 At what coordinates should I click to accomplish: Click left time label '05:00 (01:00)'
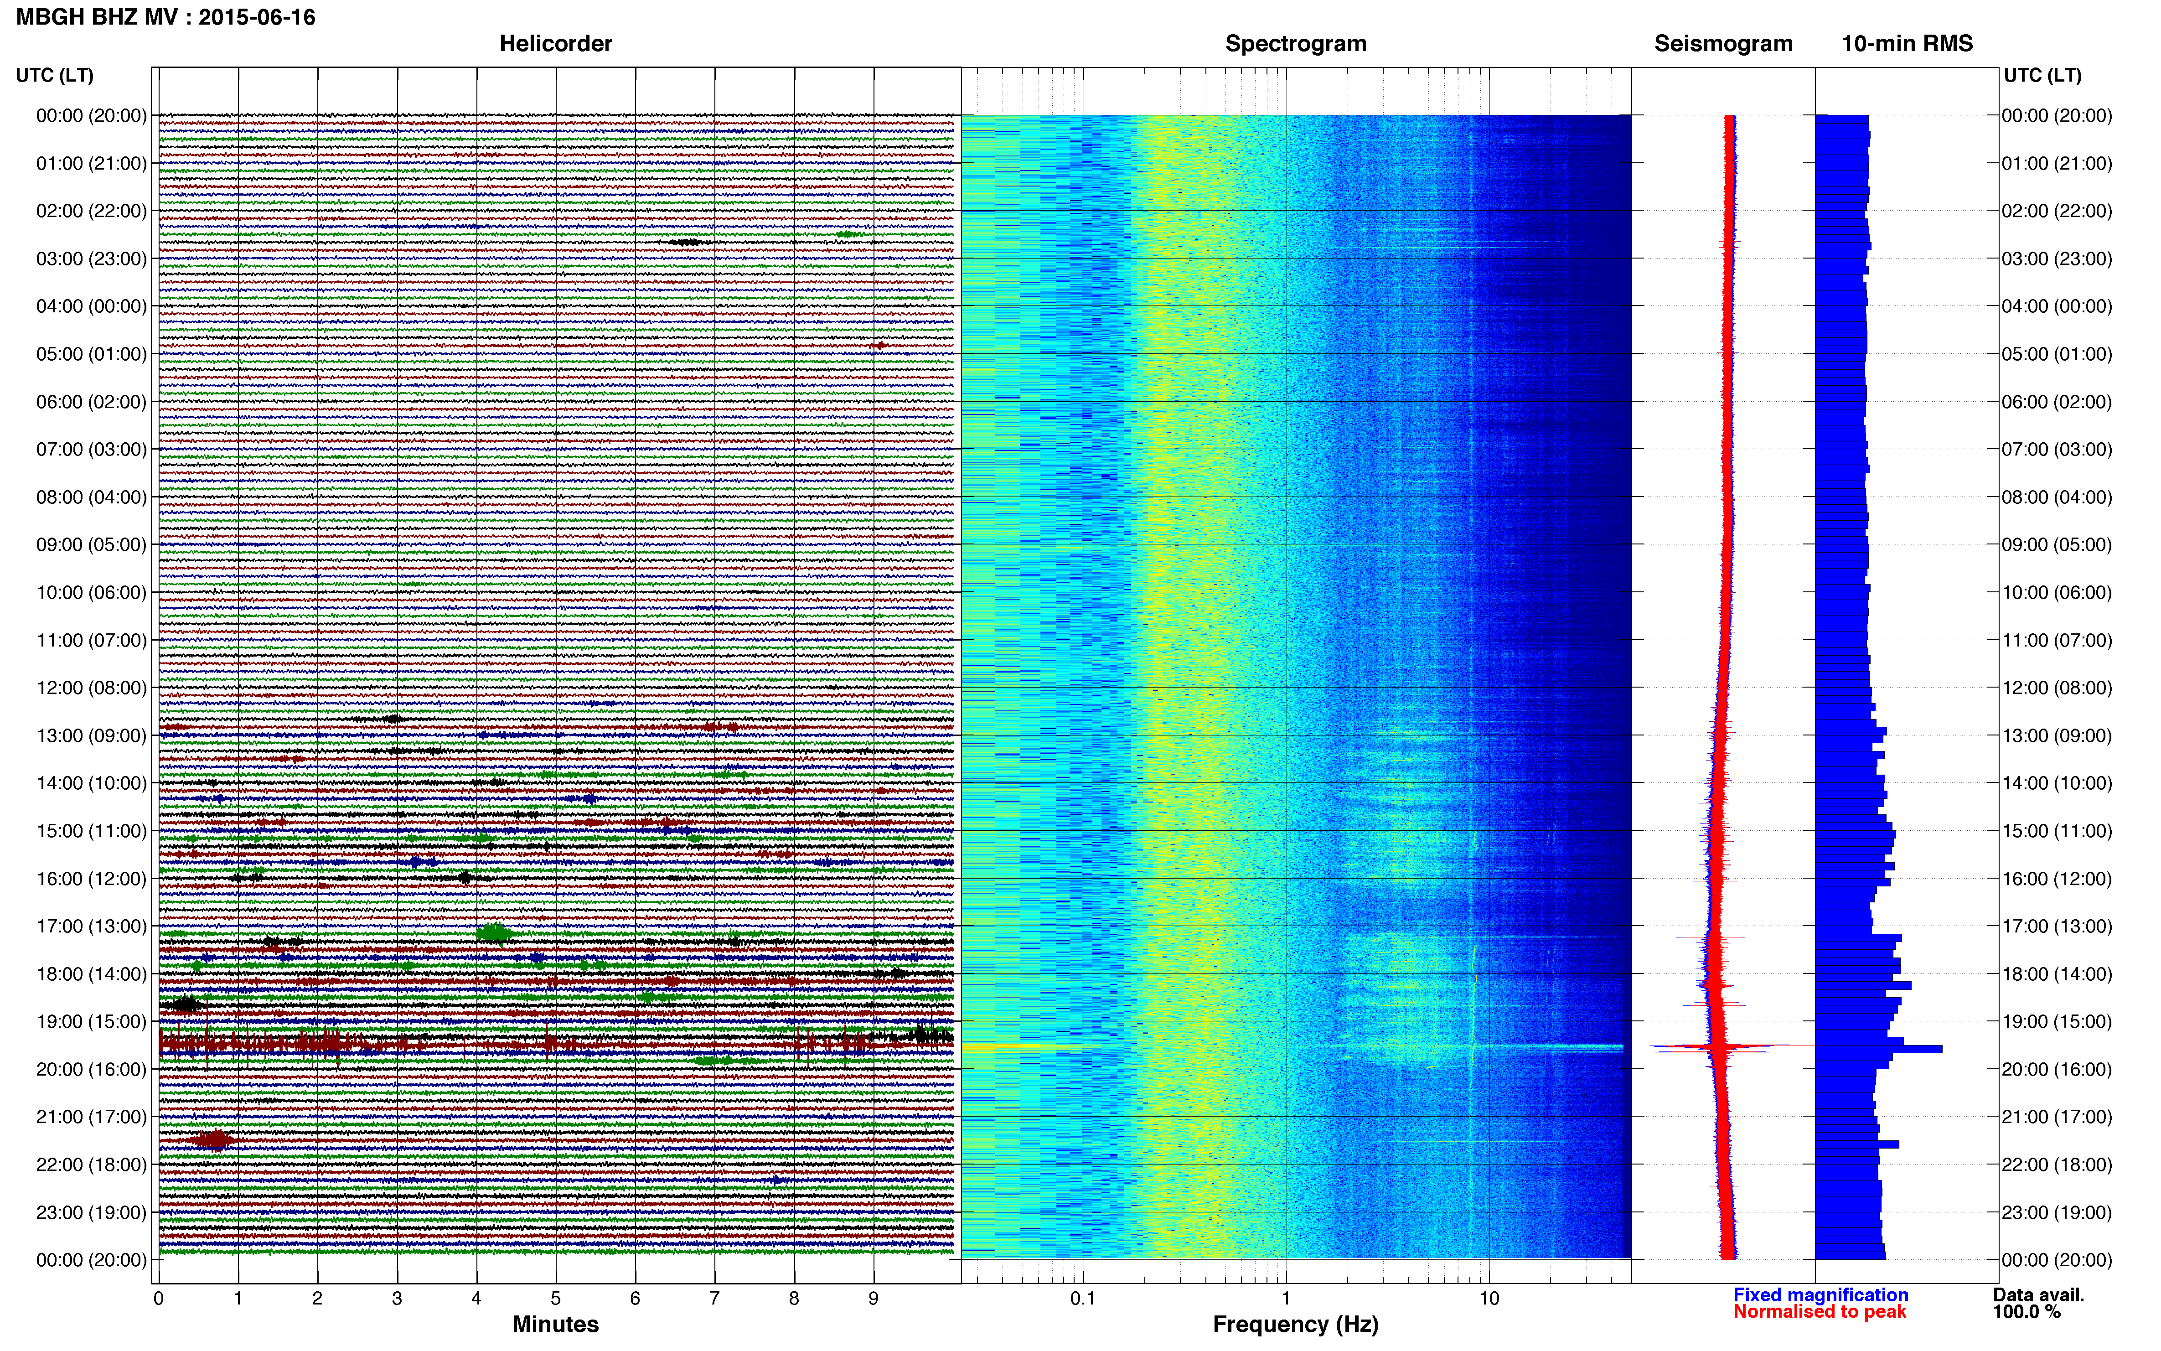[91, 354]
